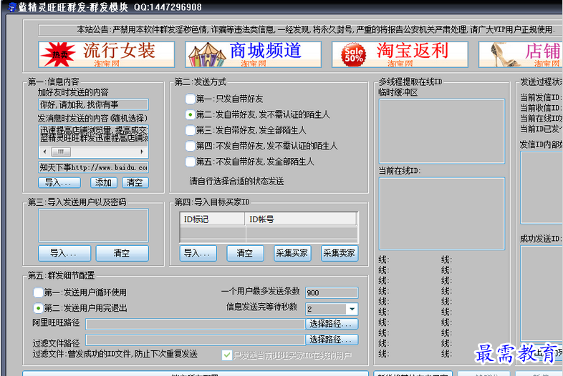This screenshot has width=563, height=376.
Task: Click the 采集买家 button
Action: click(x=292, y=253)
